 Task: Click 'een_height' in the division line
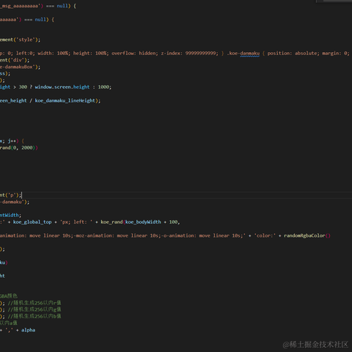tap(13, 100)
